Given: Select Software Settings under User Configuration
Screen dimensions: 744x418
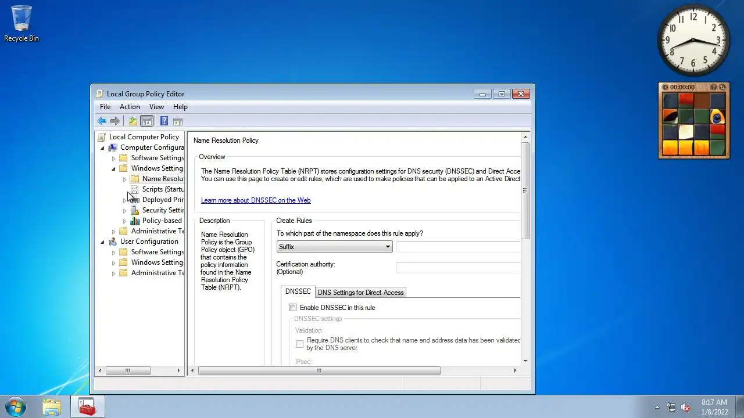Looking at the screenshot, I should (x=158, y=252).
